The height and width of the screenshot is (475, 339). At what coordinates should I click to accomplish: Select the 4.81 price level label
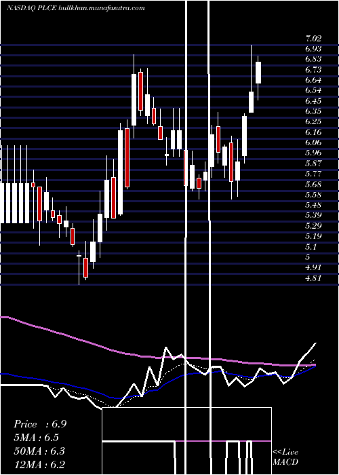coord(313,278)
